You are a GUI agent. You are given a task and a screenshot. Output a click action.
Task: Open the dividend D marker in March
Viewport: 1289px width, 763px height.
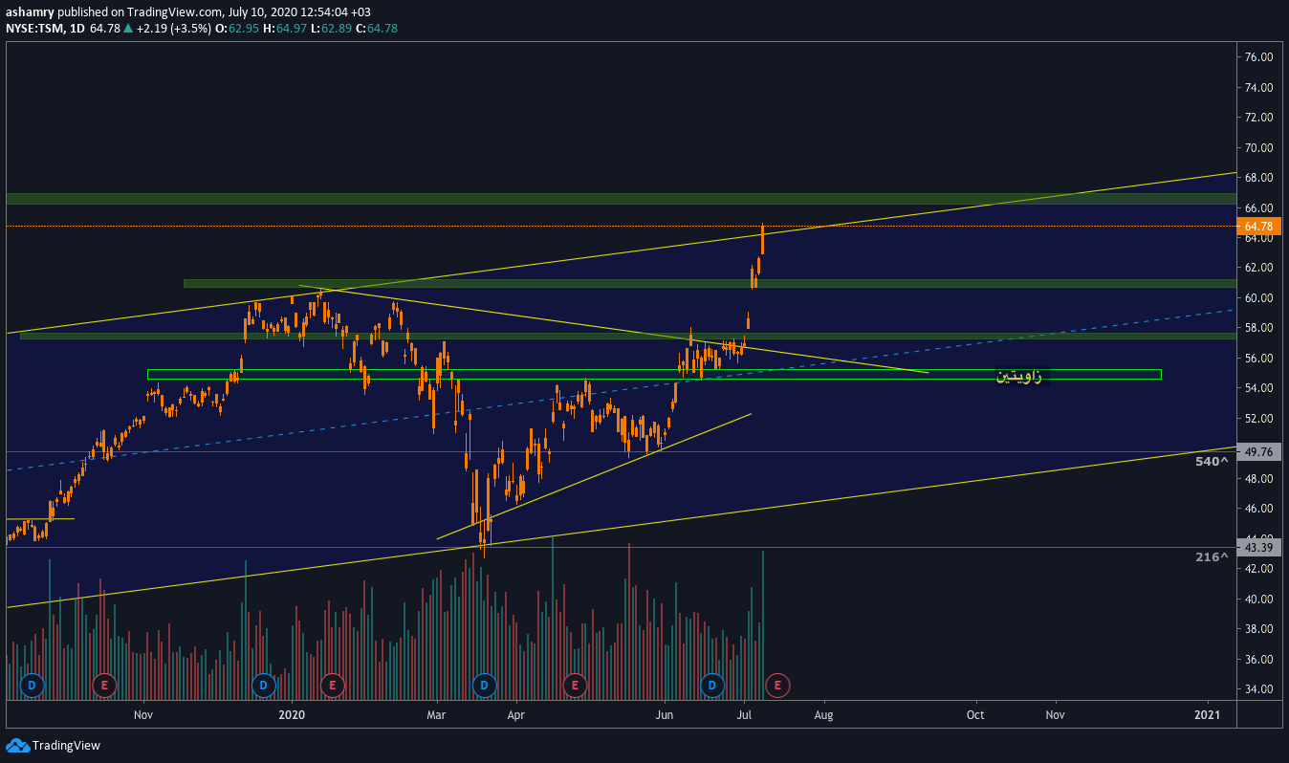pos(485,685)
